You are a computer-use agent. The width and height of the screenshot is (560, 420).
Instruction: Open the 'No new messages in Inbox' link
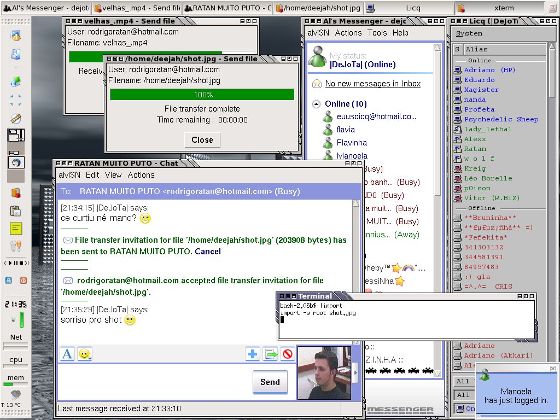pyautogui.click(x=373, y=84)
